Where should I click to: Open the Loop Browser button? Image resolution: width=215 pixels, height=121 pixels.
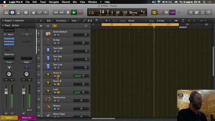(x=203, y=12)
